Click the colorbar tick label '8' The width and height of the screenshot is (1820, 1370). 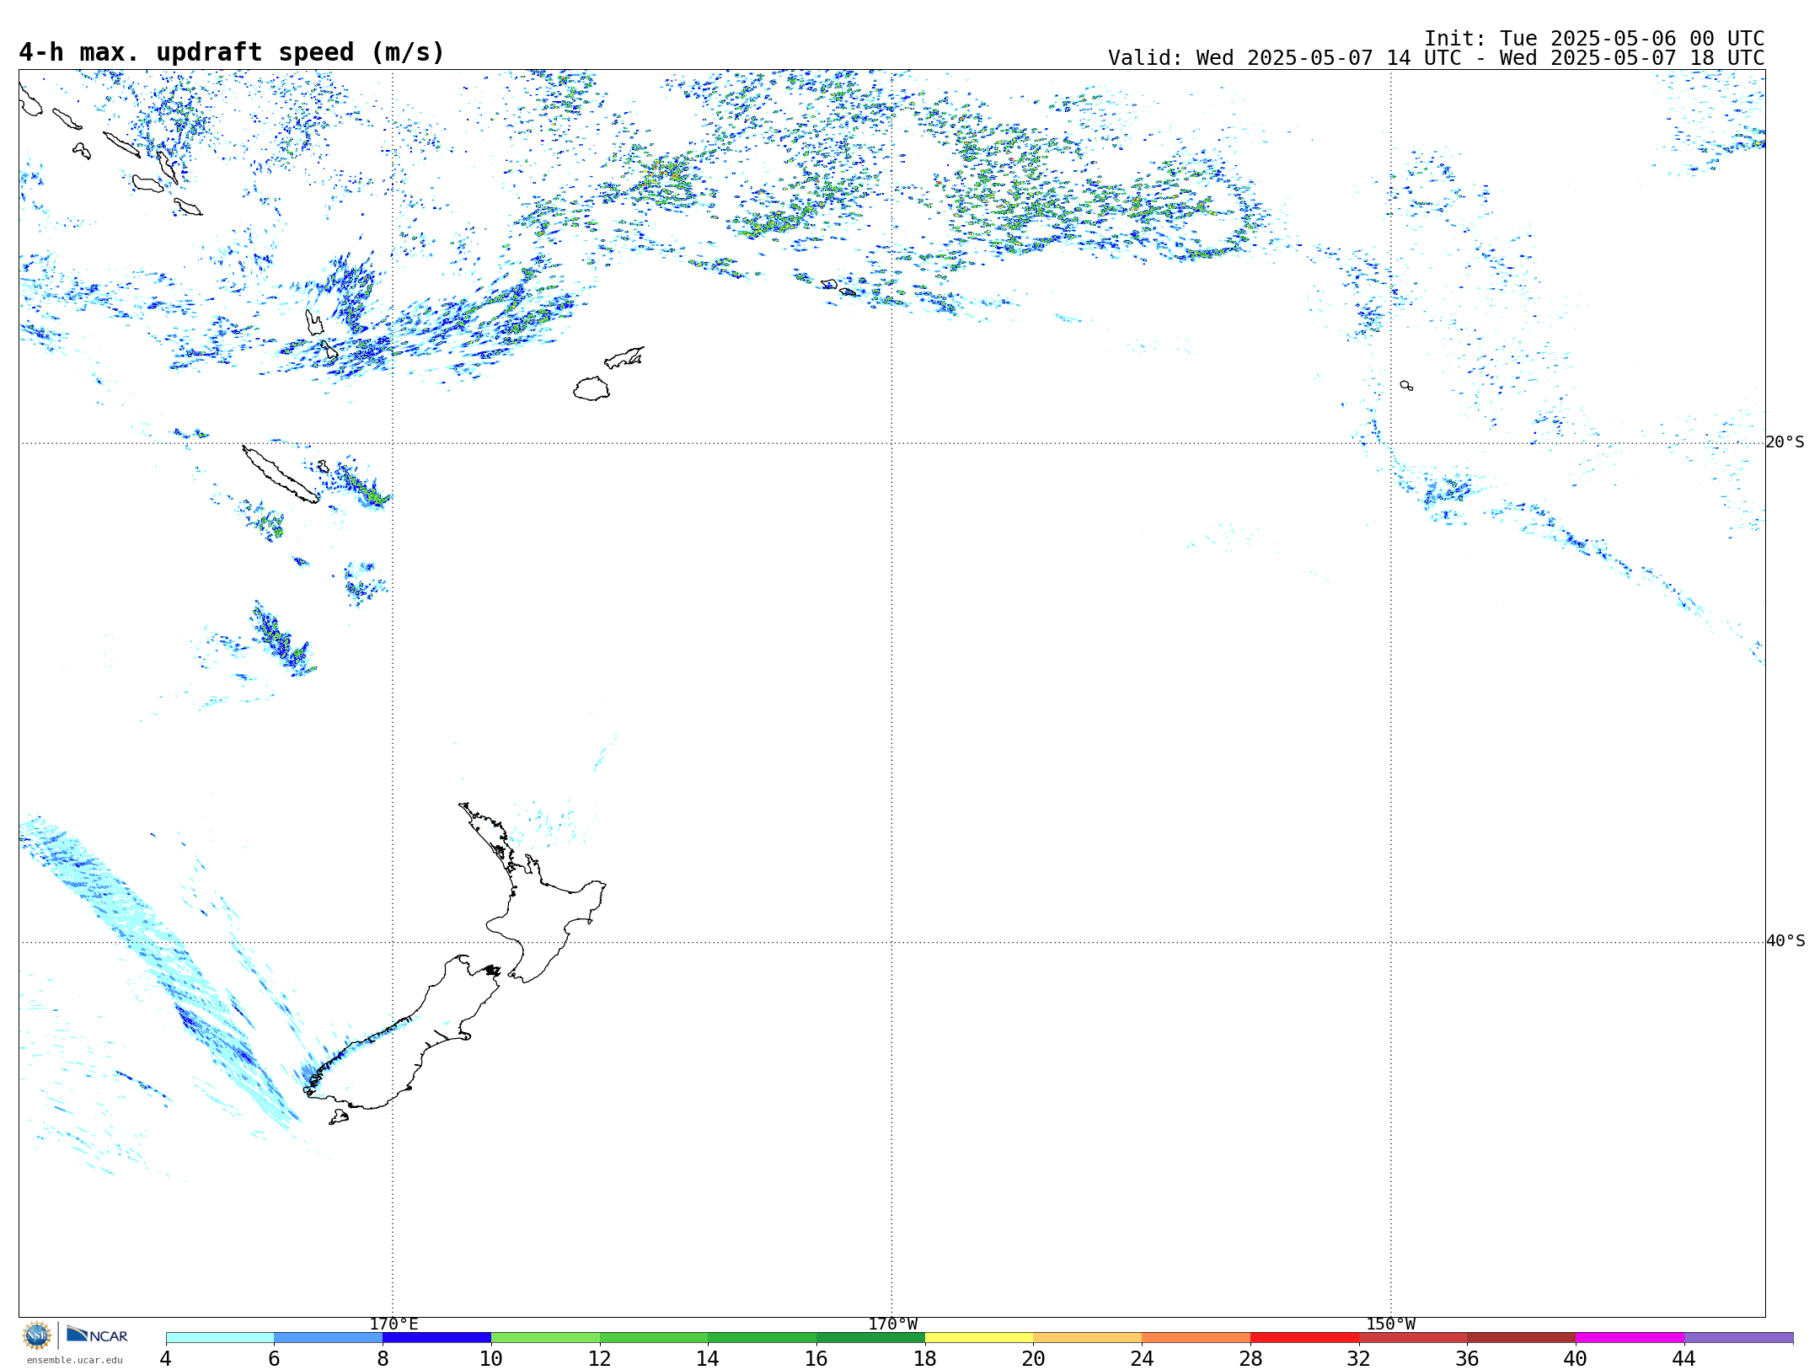click(x=383, y=1359)
